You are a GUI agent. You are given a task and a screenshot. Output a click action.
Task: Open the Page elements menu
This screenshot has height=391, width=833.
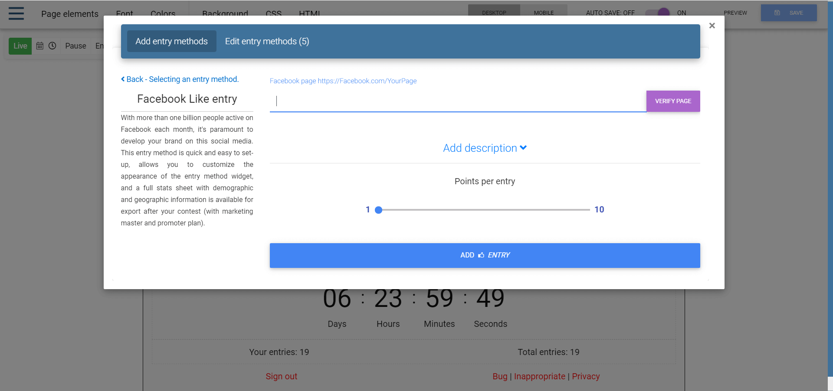[x=69, y=14]
